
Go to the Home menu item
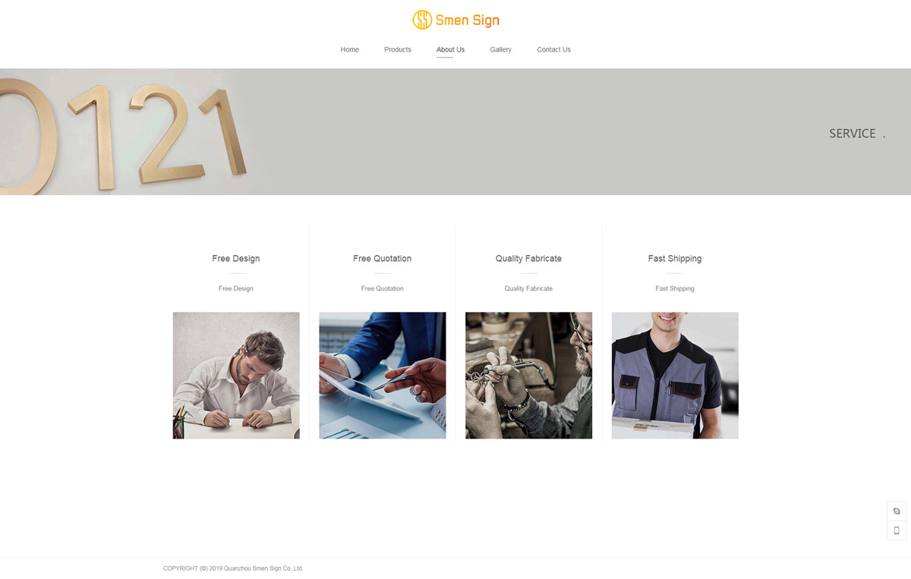click(x=349, y=49)
